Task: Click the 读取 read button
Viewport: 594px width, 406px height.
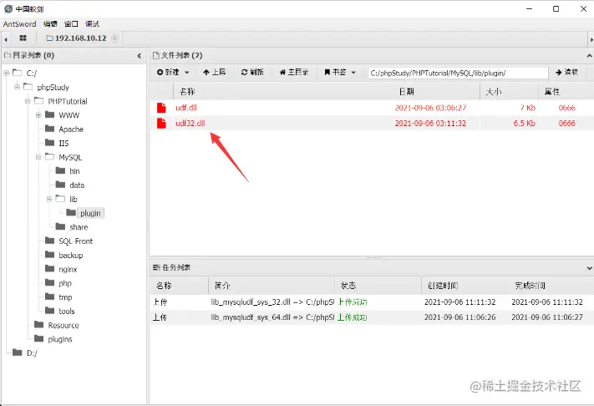Action: (x=566, y=72)
